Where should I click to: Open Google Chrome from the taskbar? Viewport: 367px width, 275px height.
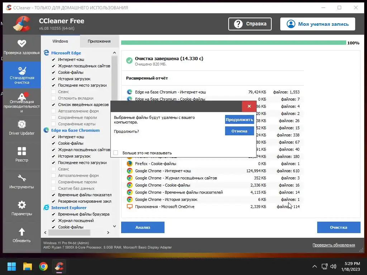click(x=43, y=266)
